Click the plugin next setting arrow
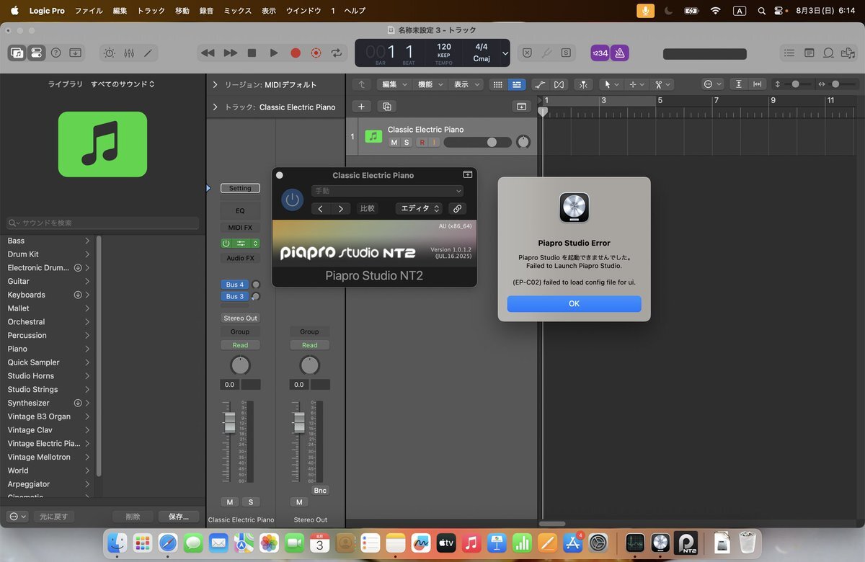The width and height of the screenshot is (865, 562). coord(341,209)
